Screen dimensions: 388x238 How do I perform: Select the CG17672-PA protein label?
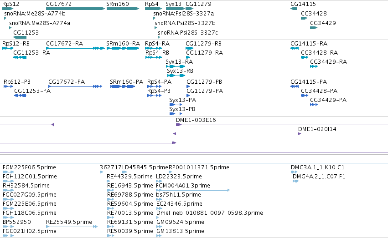point(67,82)
